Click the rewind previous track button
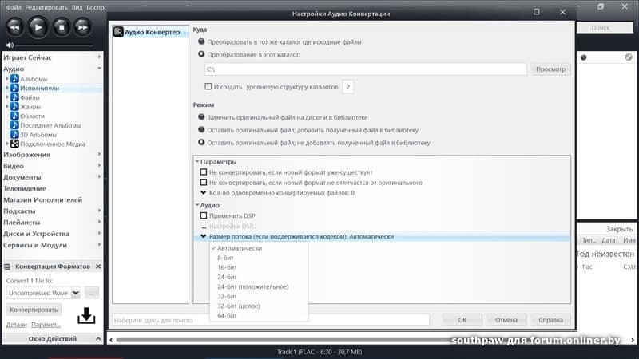Screen dimensions: 639x359 tap(14, 27)
